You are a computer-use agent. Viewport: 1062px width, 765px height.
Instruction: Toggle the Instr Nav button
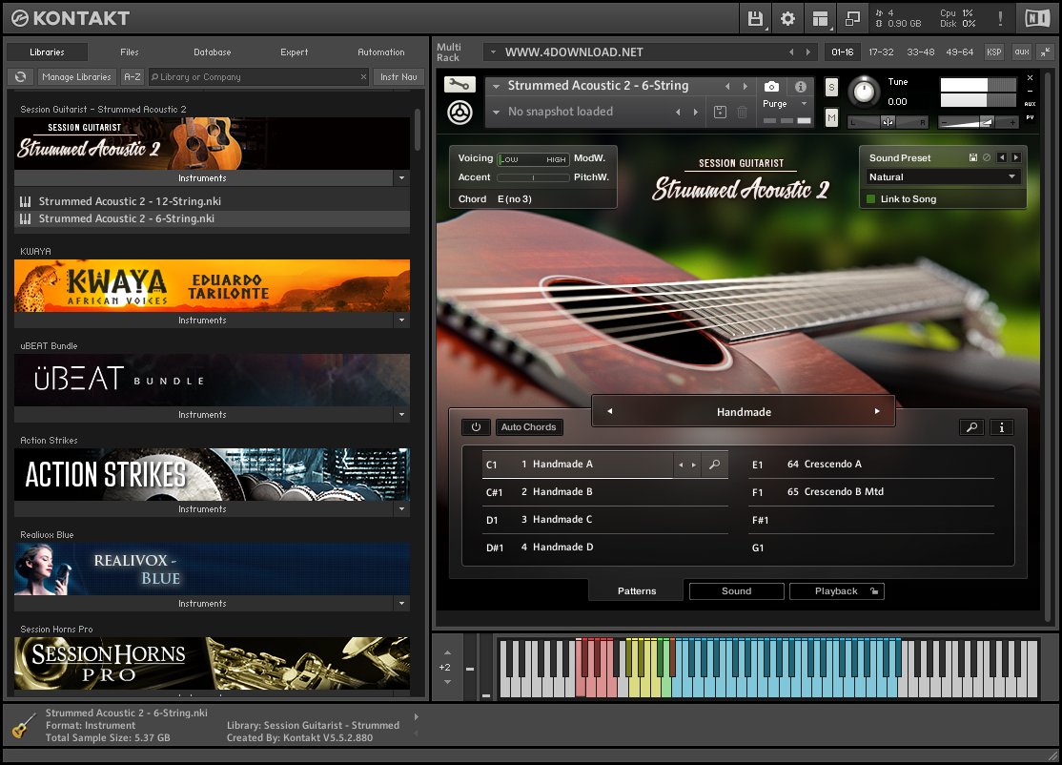tap(398, 77)
